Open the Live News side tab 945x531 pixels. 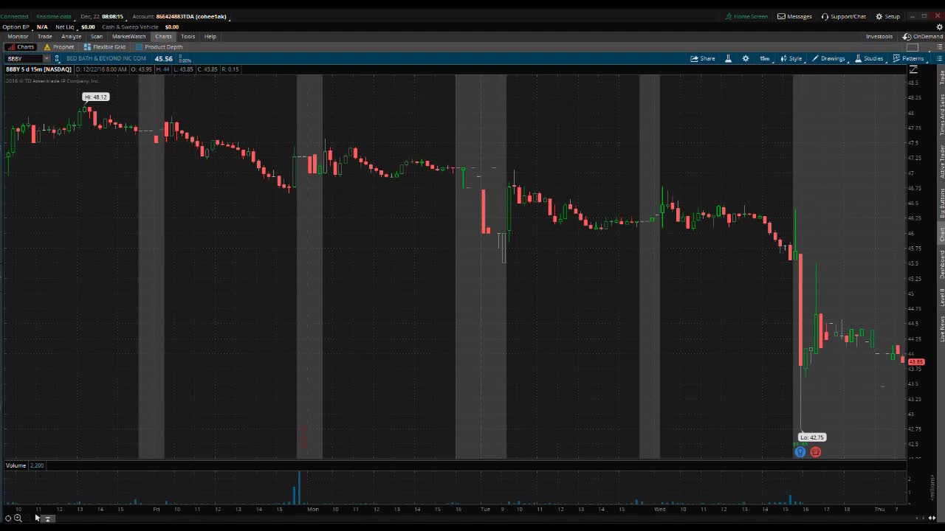click(941, 328)
